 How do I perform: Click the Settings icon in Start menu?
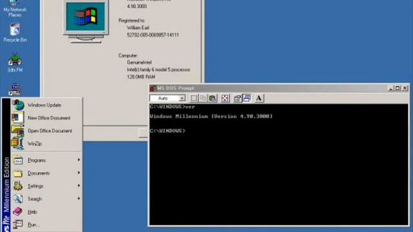(18, 186)
